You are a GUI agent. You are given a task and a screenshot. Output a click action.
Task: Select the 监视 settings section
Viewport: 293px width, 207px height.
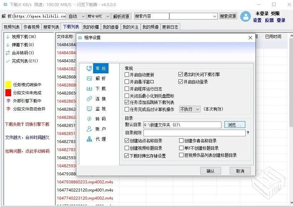coord(100,109)
